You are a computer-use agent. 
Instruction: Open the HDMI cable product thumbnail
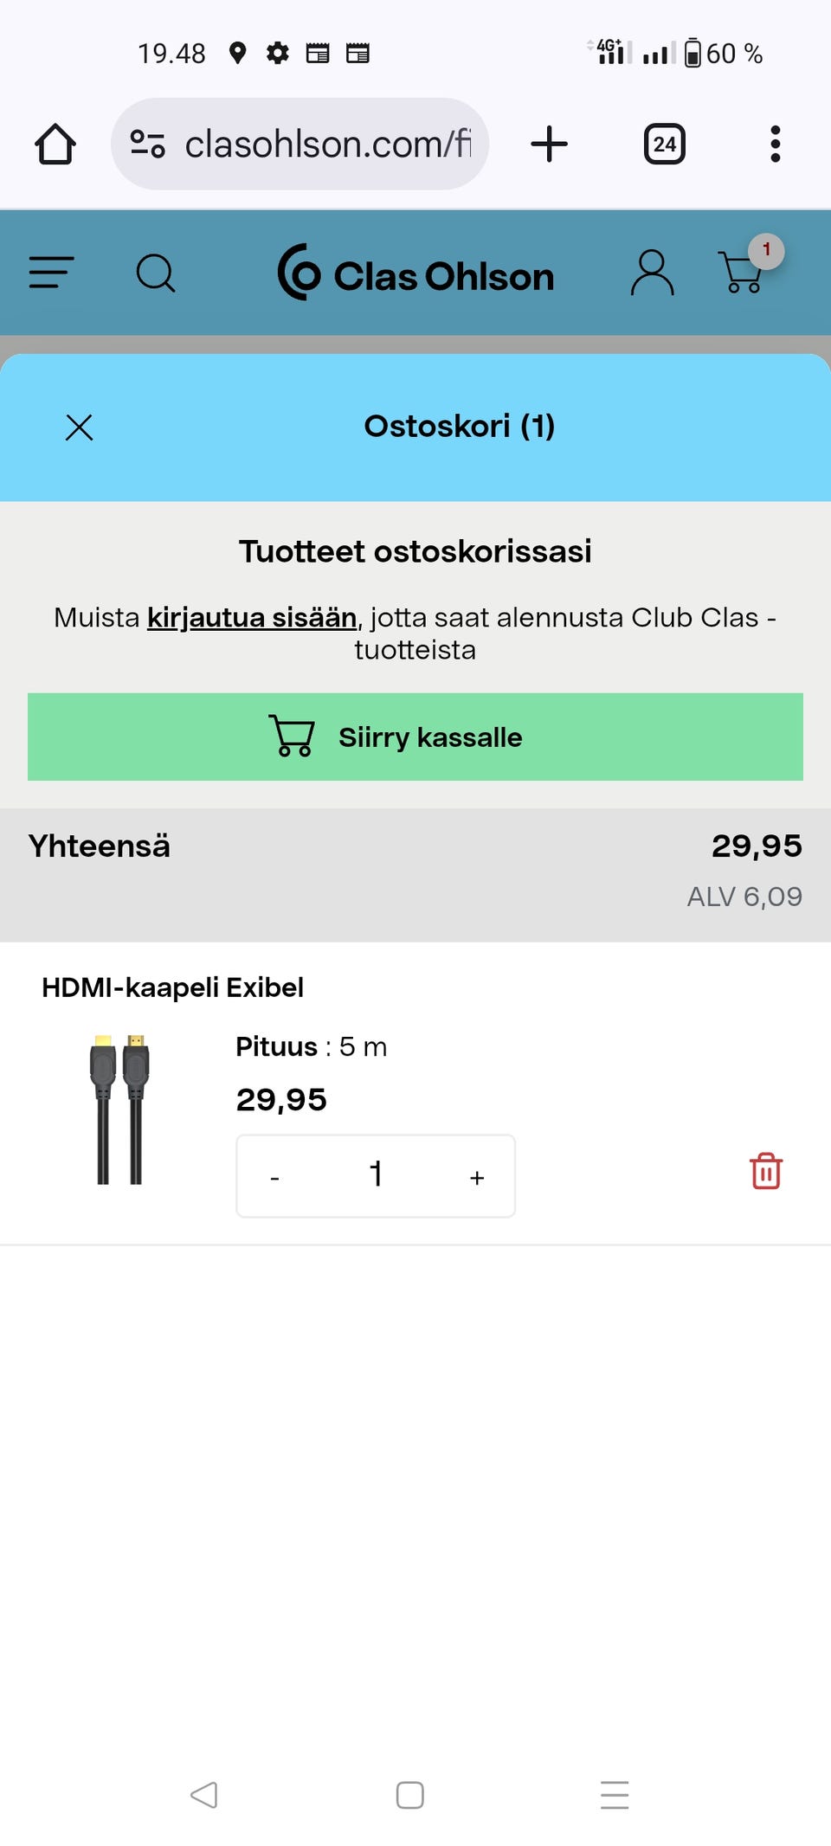coord(119,1109)
